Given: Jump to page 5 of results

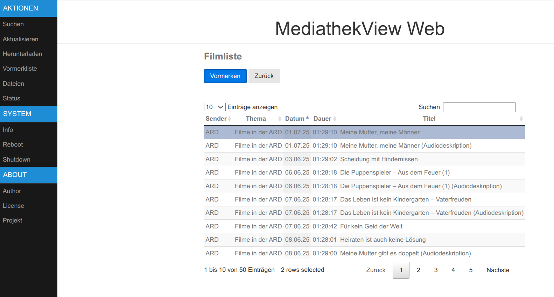Looking at the screenshot, I should pos(471,270).
